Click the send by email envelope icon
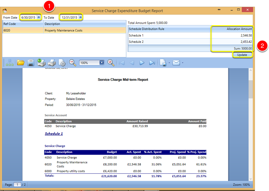This screenshot has width=269, height=191. [176, 63]
